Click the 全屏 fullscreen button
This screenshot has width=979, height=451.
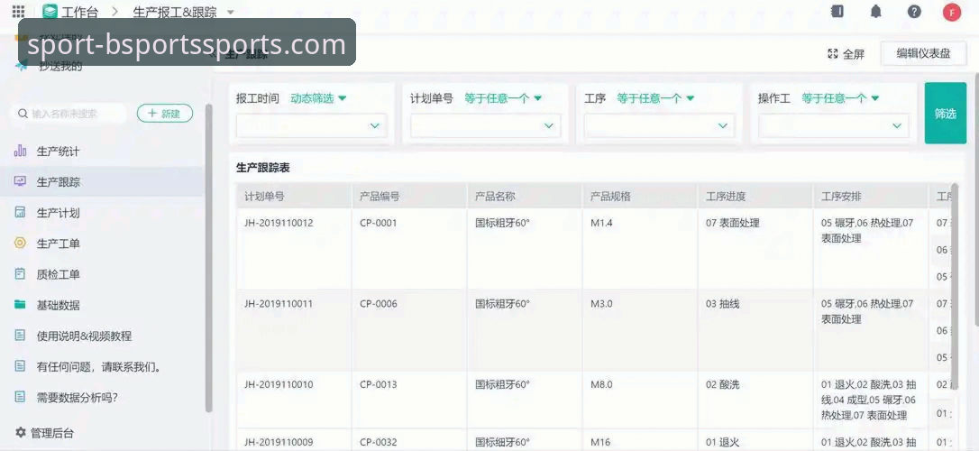point(846,54)
